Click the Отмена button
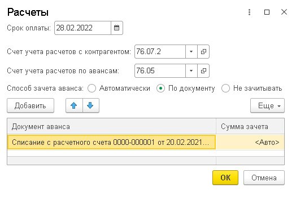Viewport: 296px width, 208px height. [x=264, y=178]
